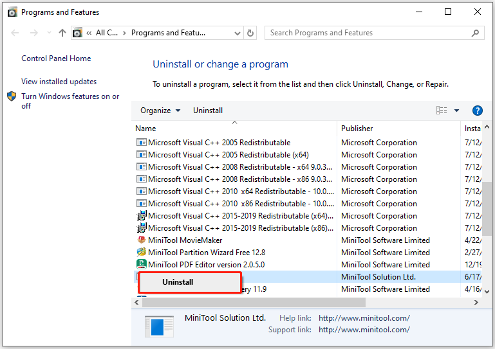The width and height of the screenshot is (495, 349).
Task: Click icon of Visual C++ 2015-2019 (x64) row
Action: pos(142,216)
